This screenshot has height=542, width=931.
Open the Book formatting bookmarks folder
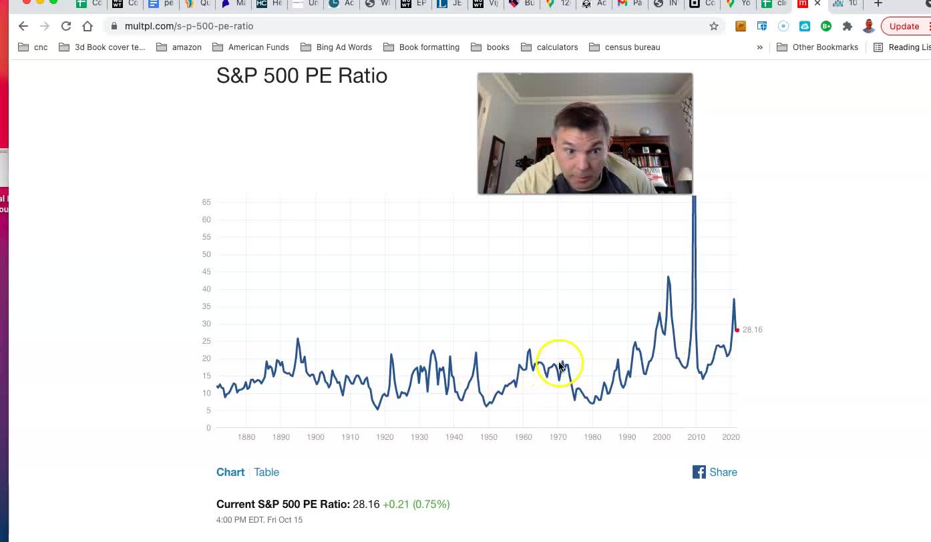click(x=421, y=47)
